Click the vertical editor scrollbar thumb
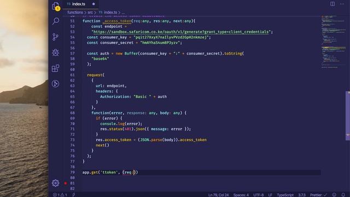Viewport: 350px width, 197px height. pyautogui.click(x=348, y=115)
